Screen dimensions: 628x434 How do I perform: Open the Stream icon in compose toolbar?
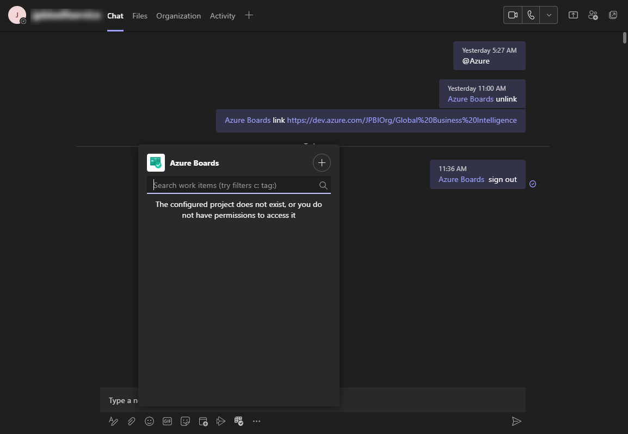click(221, 421)
